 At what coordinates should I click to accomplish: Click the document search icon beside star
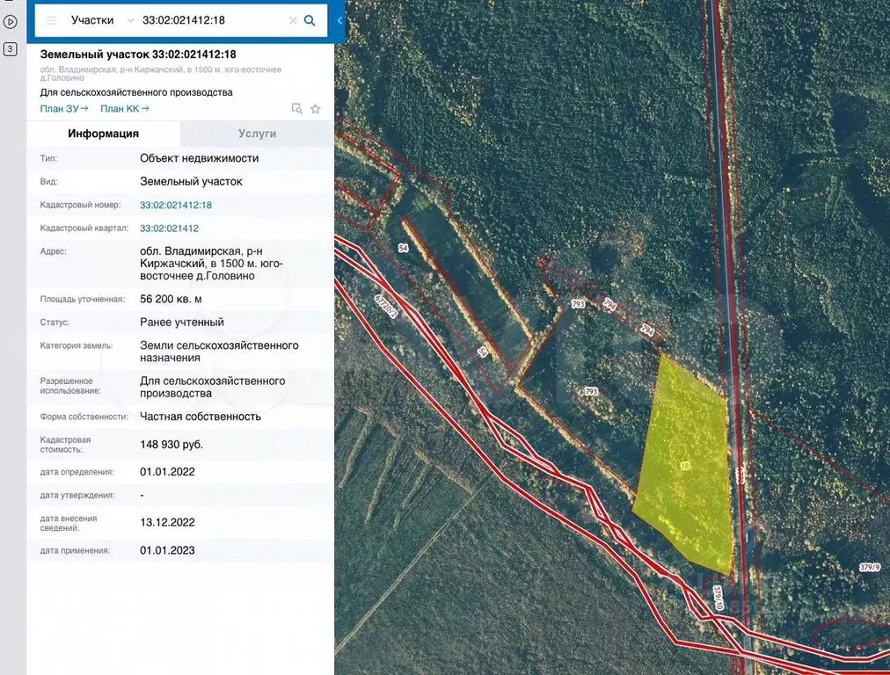(297, 109)
